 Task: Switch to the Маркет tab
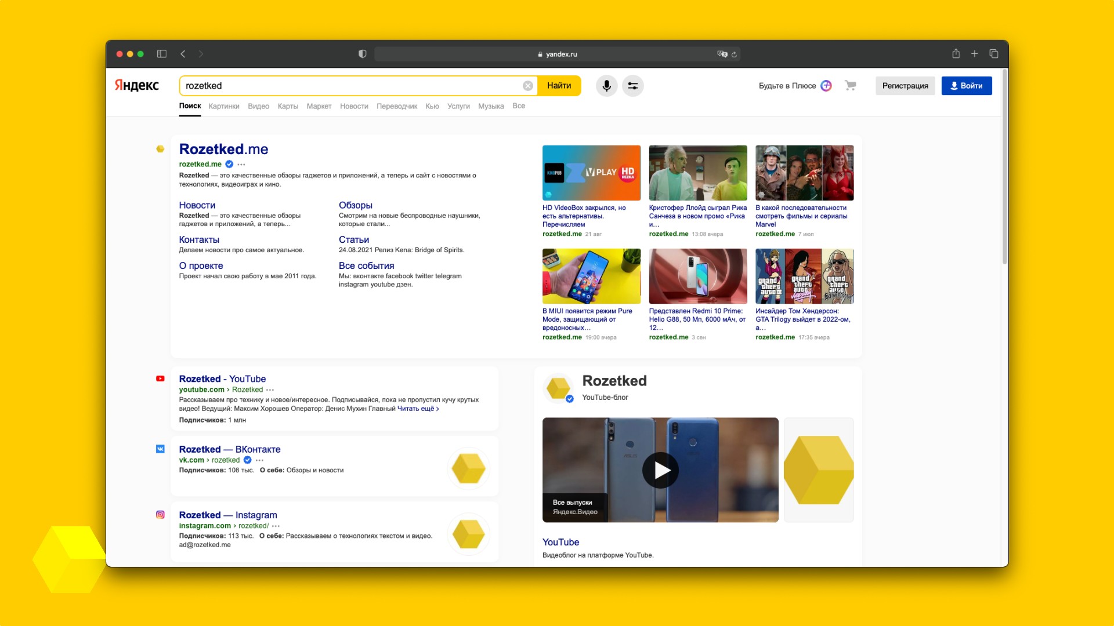point(319,106)
